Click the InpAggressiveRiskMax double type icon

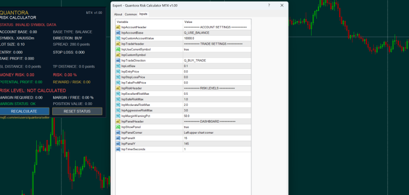click(x=118, y=110)
